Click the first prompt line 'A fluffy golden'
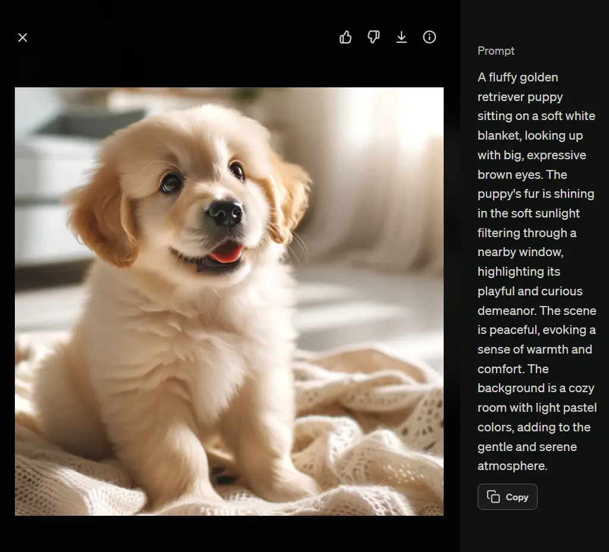The image size is (609, 552). [517, 77]
